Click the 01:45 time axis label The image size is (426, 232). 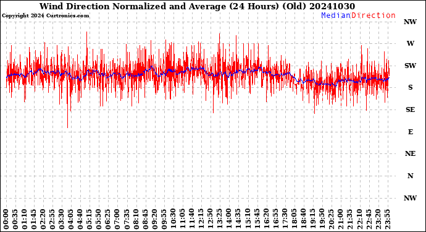click(34, 220)
